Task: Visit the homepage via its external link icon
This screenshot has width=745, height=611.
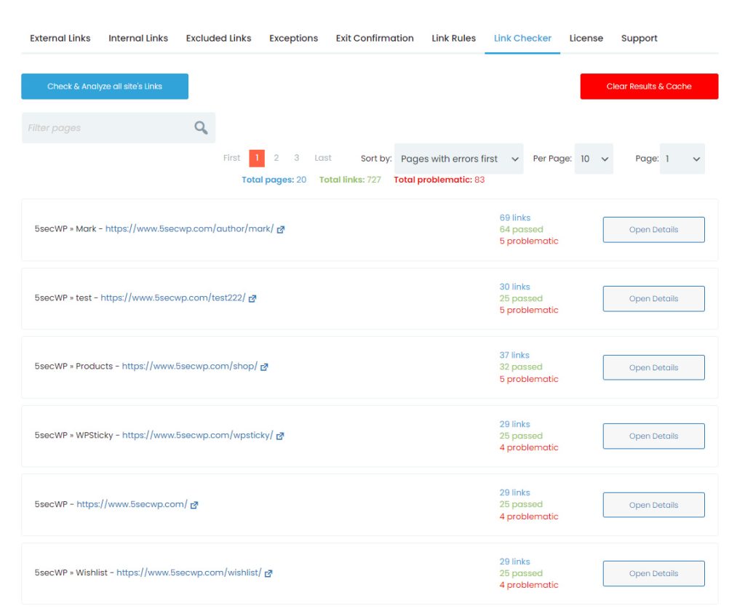Action: pyautogui.click(x=194, y=504)
